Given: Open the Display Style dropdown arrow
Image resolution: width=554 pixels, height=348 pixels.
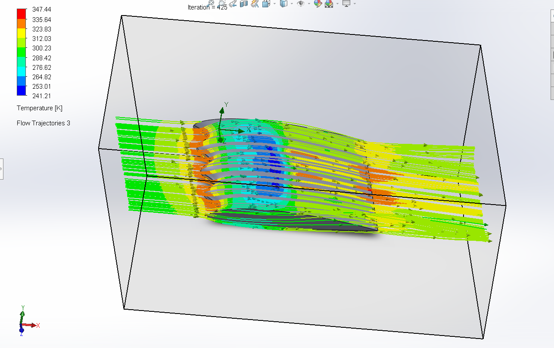Looking at the screenshot, I should (x=292, y=3).
